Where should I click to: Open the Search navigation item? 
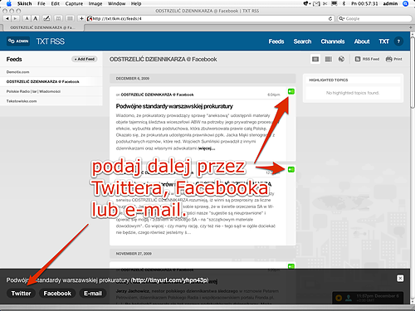[302, 41]
